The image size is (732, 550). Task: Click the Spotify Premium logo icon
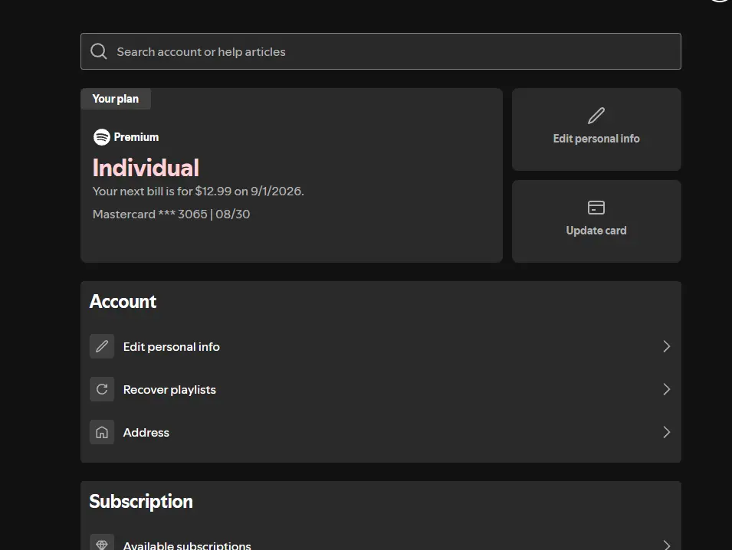click(102, 137)
